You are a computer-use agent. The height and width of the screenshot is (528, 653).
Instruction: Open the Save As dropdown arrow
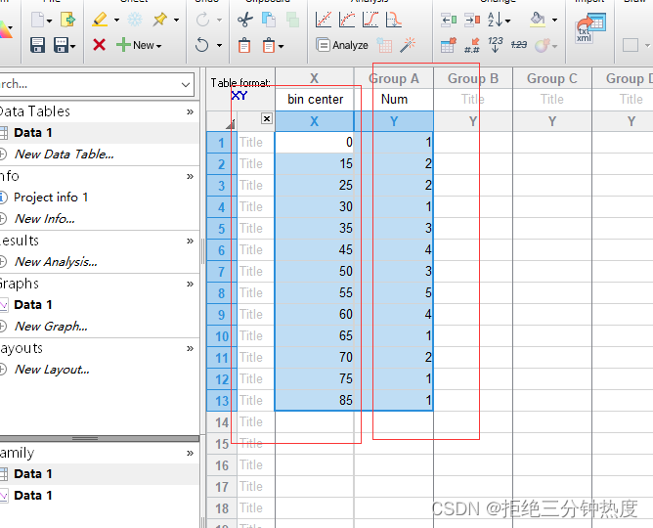tap(73, 46)
